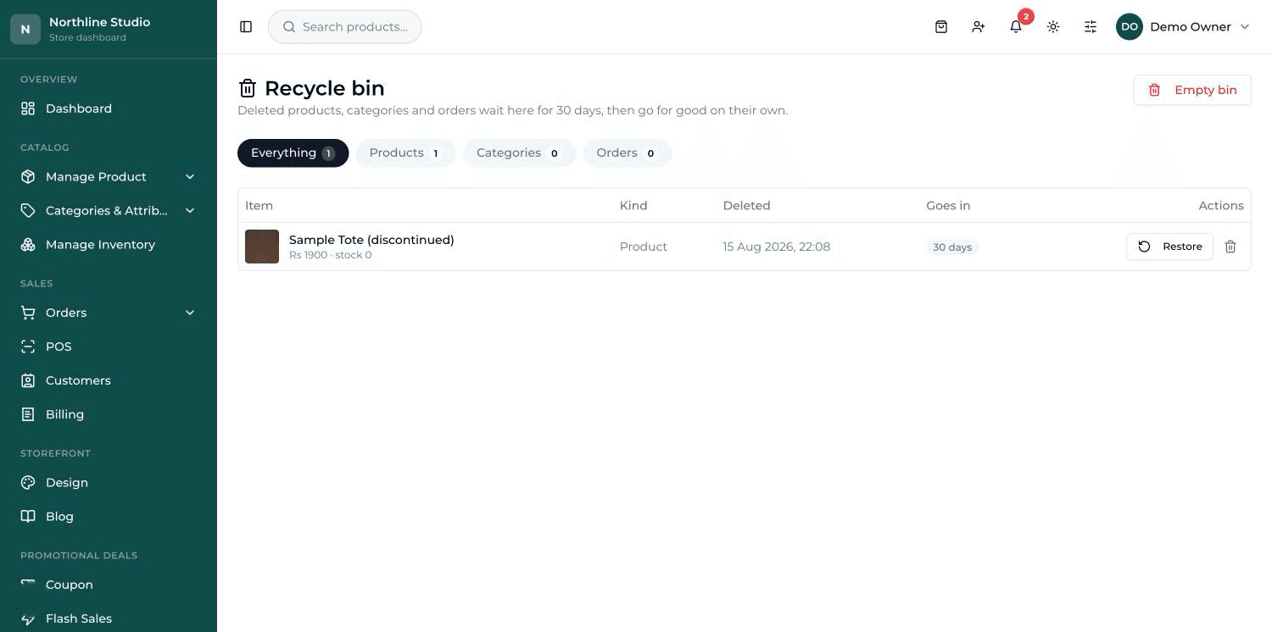Click the Customers contact icon

pos(28,380)
